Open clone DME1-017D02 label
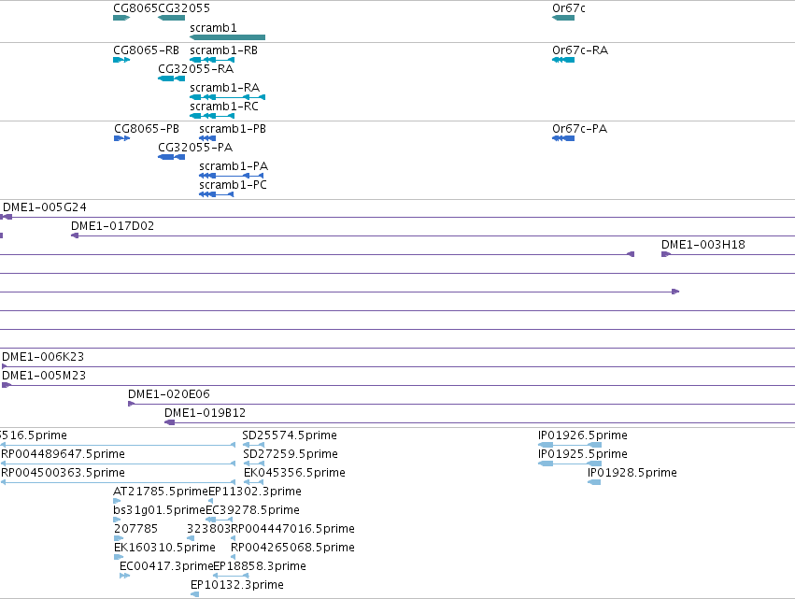 pyautogui.click(x=112, y=226)
